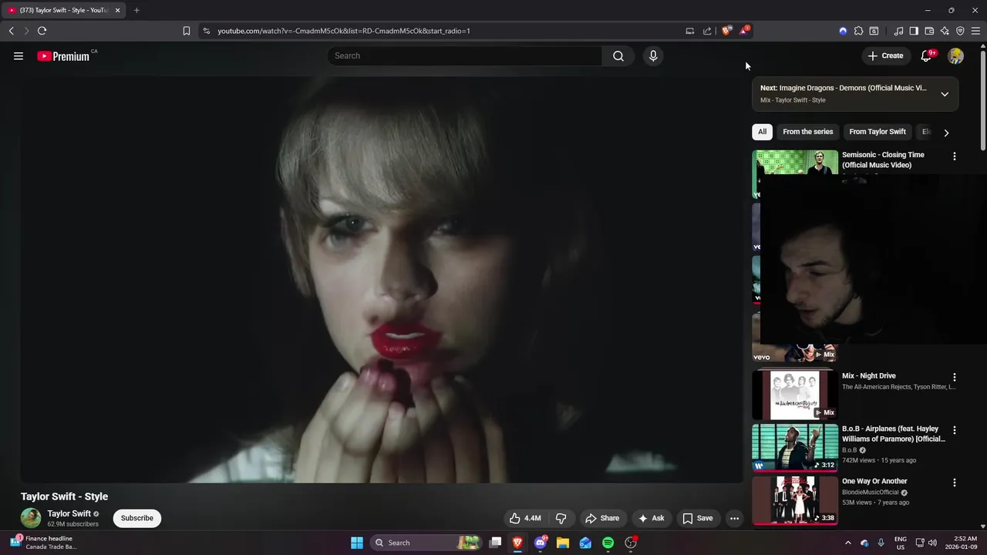This screenshot has height=555, width=987.
Task: Open Discord from the taskbar
Action: click(541, 543)
